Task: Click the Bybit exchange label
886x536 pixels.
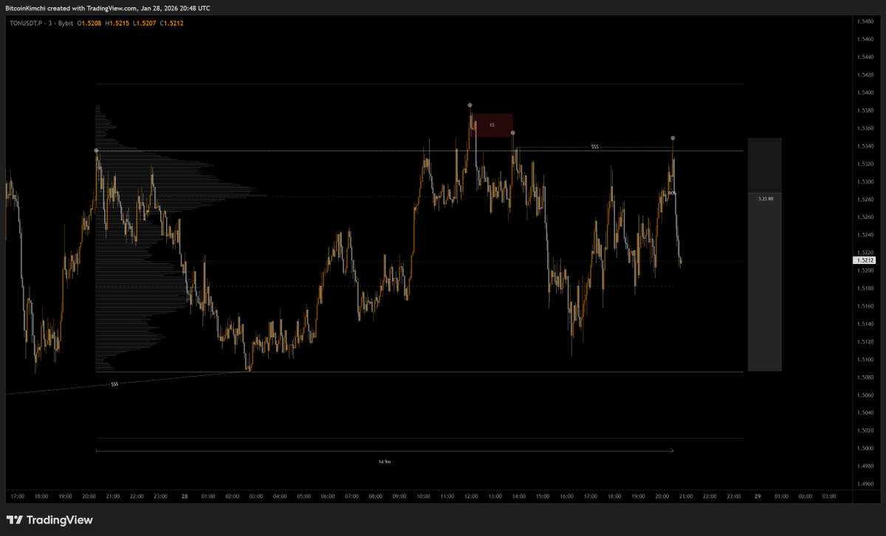Action: 66,23
